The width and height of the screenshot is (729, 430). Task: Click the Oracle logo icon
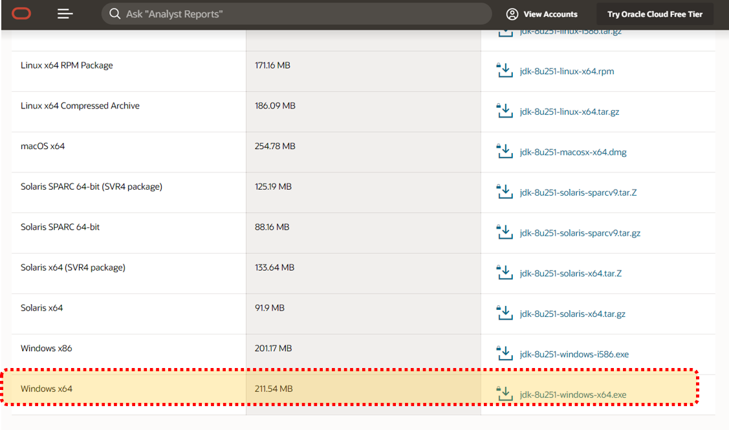click(21, 14)
